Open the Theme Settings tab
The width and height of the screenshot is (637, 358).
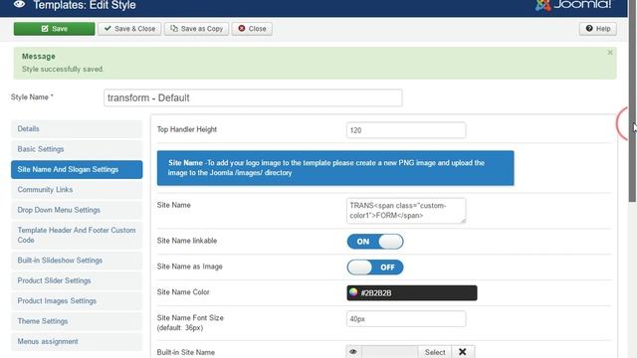(77, 321)
